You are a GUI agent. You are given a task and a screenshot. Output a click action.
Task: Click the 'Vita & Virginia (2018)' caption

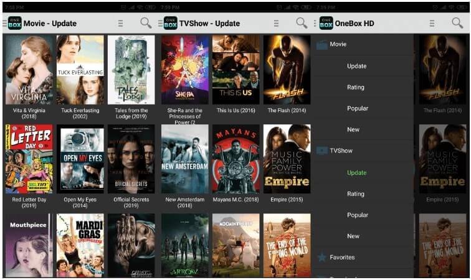point(29,113)
